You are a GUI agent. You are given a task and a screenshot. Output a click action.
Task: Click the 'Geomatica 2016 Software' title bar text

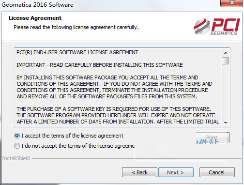tap(37, 5)
